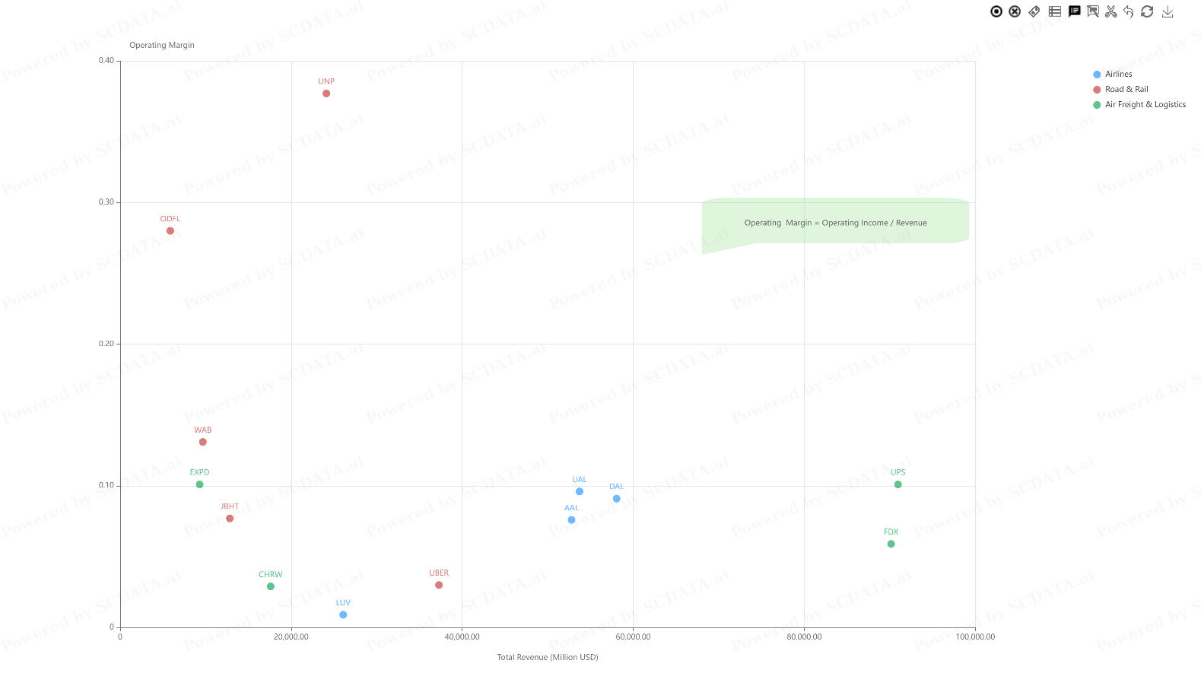
Task: Toggle the Airlines legend series
Action: point(1112,75)
